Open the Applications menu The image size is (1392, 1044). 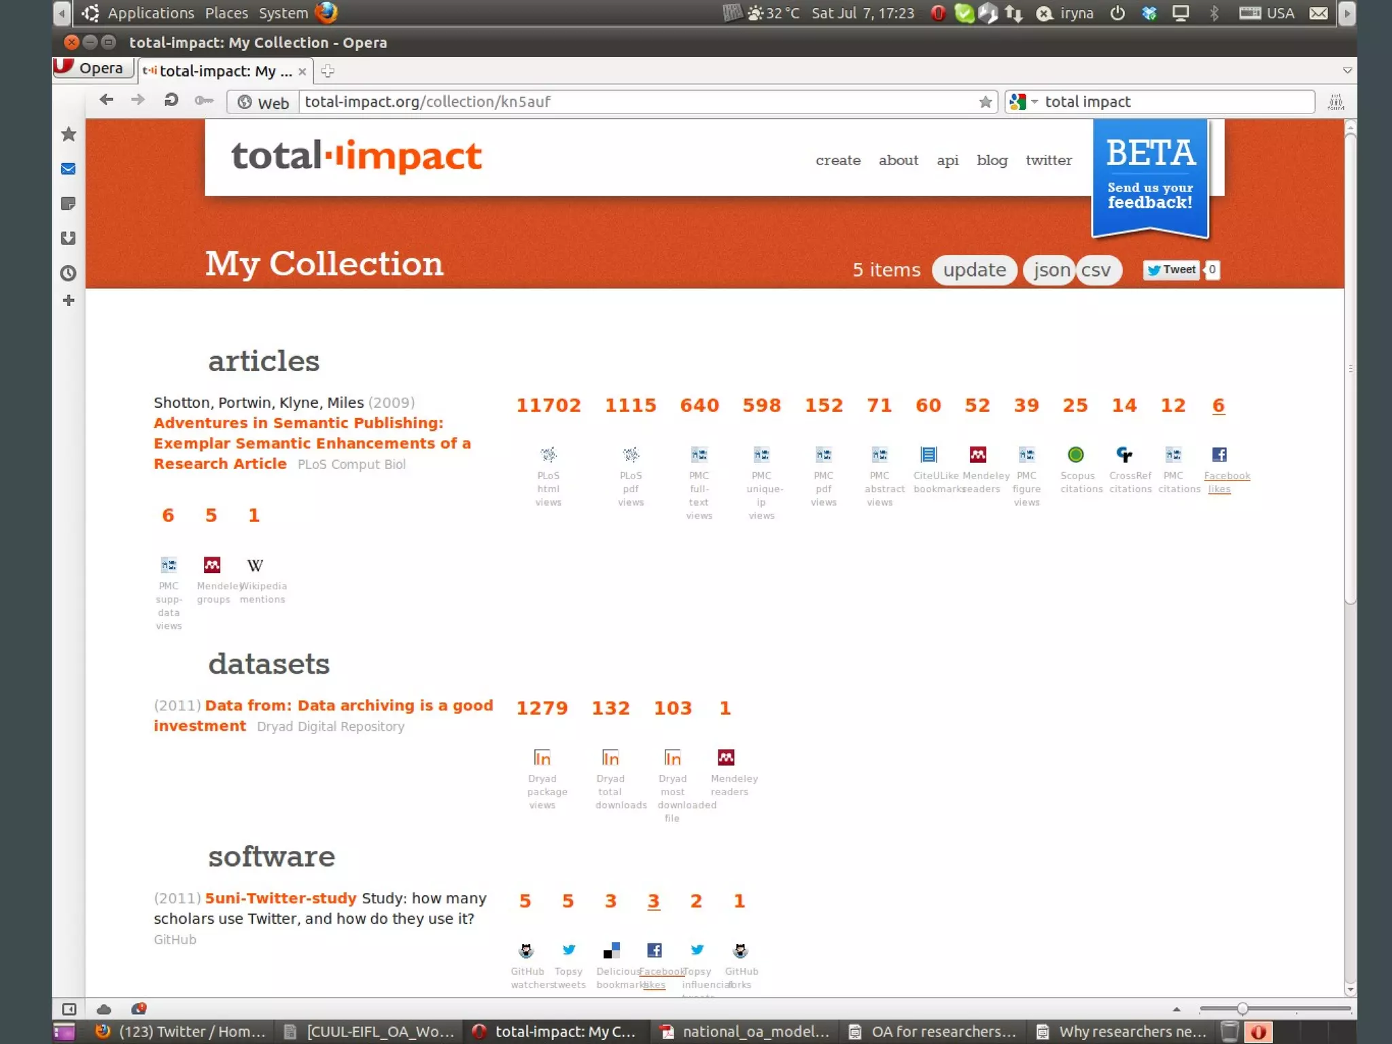pyautogui.click(x=150, y=13)
